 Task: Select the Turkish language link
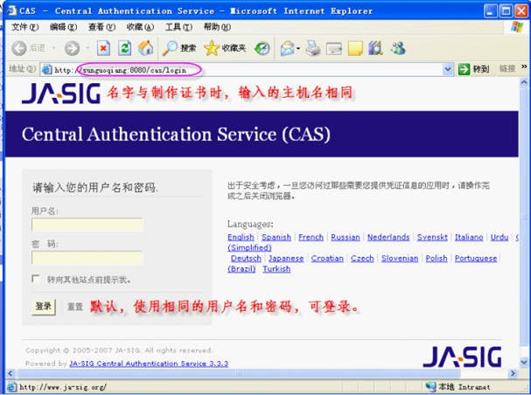point(276,269)
